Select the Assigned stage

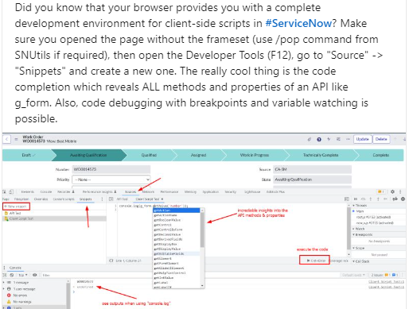click(198, 155)
